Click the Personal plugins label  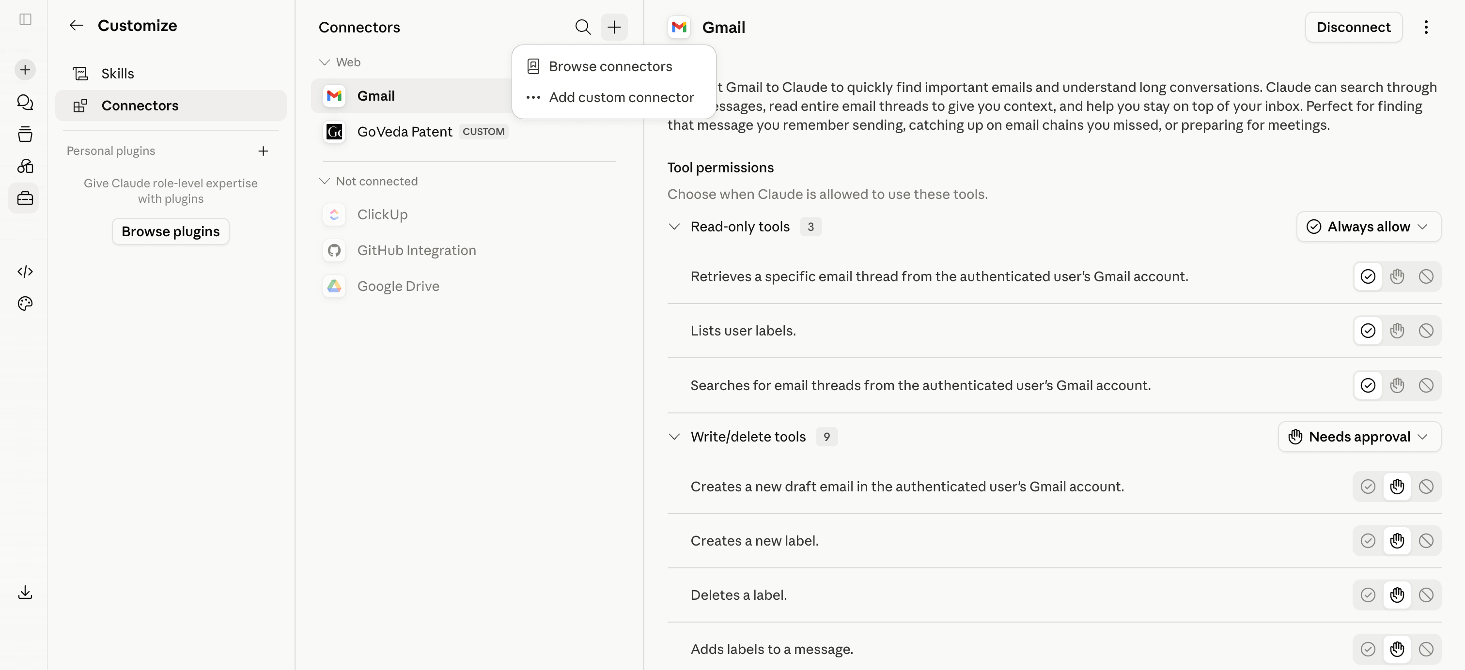pos(111,151)
